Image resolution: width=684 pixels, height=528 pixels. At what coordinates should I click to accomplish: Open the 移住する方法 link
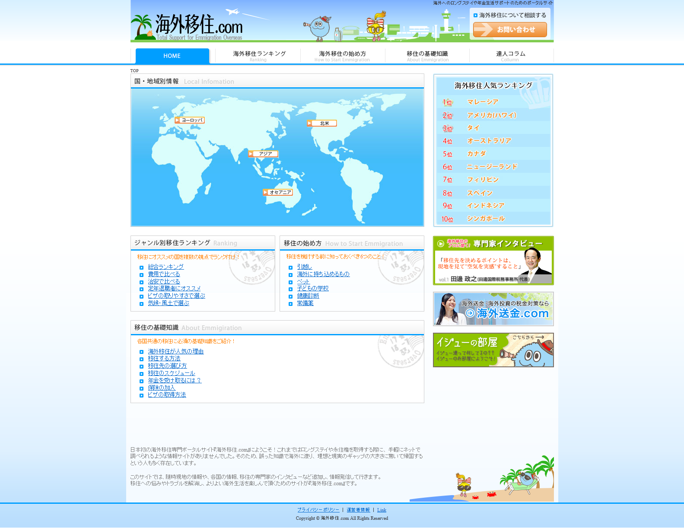(164, 359)
